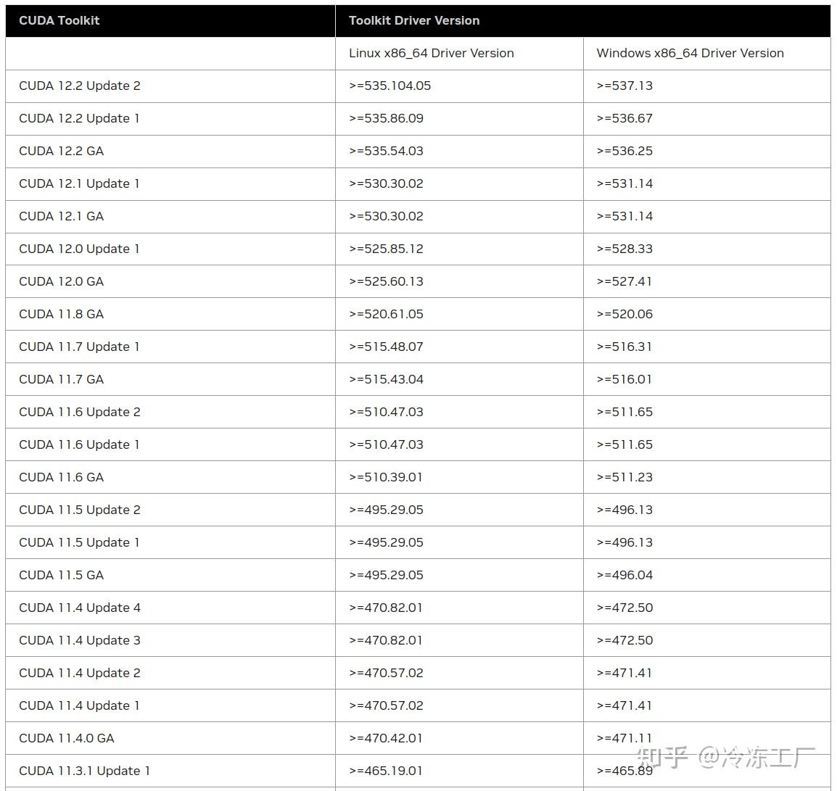Click the CUDA 11.7 Update 1 row label
The height and width of the screenshot is (791, 837).
pyautogui.click(x=79, y=347)
